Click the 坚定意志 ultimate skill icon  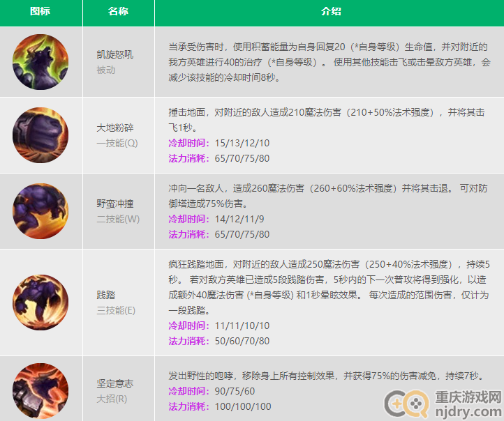coord(40,391)
